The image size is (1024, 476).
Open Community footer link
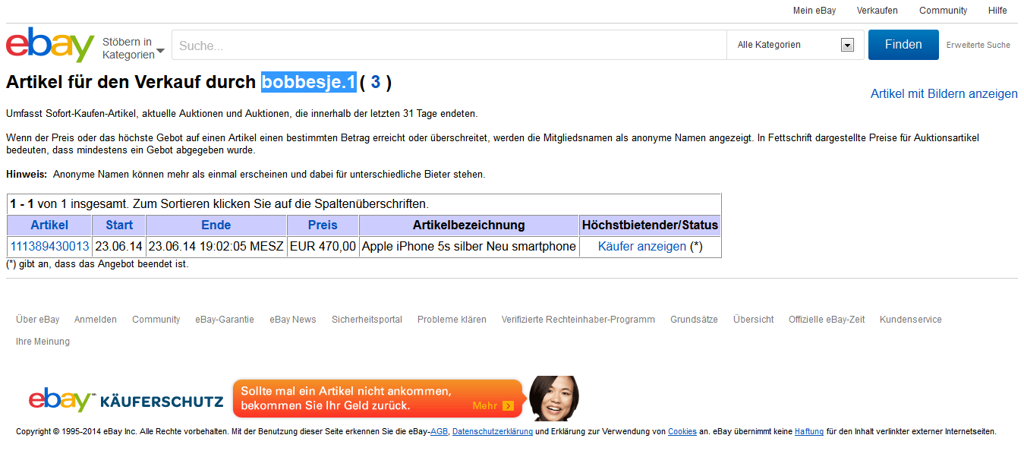(x=156, y=320)
